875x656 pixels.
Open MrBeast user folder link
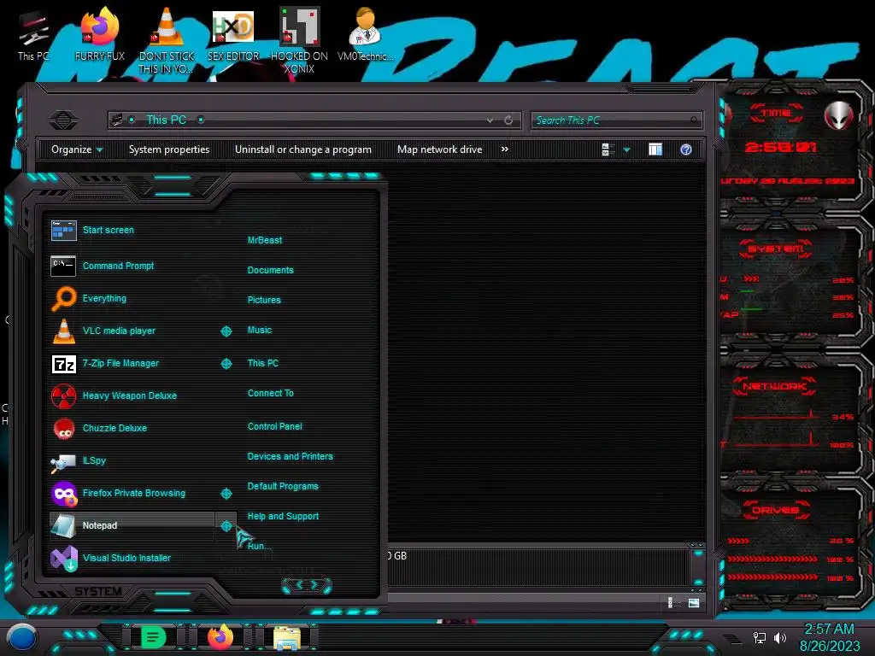click(x=265, y=240)
